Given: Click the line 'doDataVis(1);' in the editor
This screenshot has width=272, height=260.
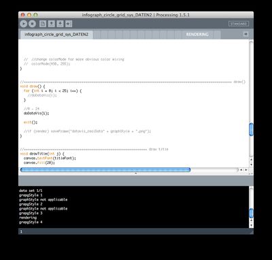Looking at the screenshot, I should point(36,113).
